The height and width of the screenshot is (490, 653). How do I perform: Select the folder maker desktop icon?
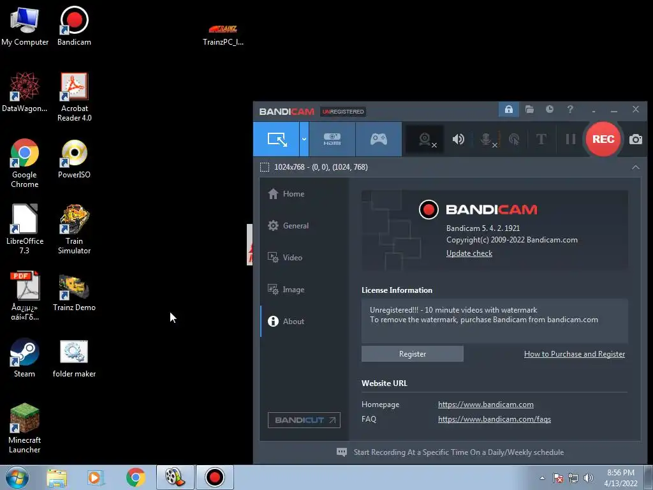coord(74,359)
